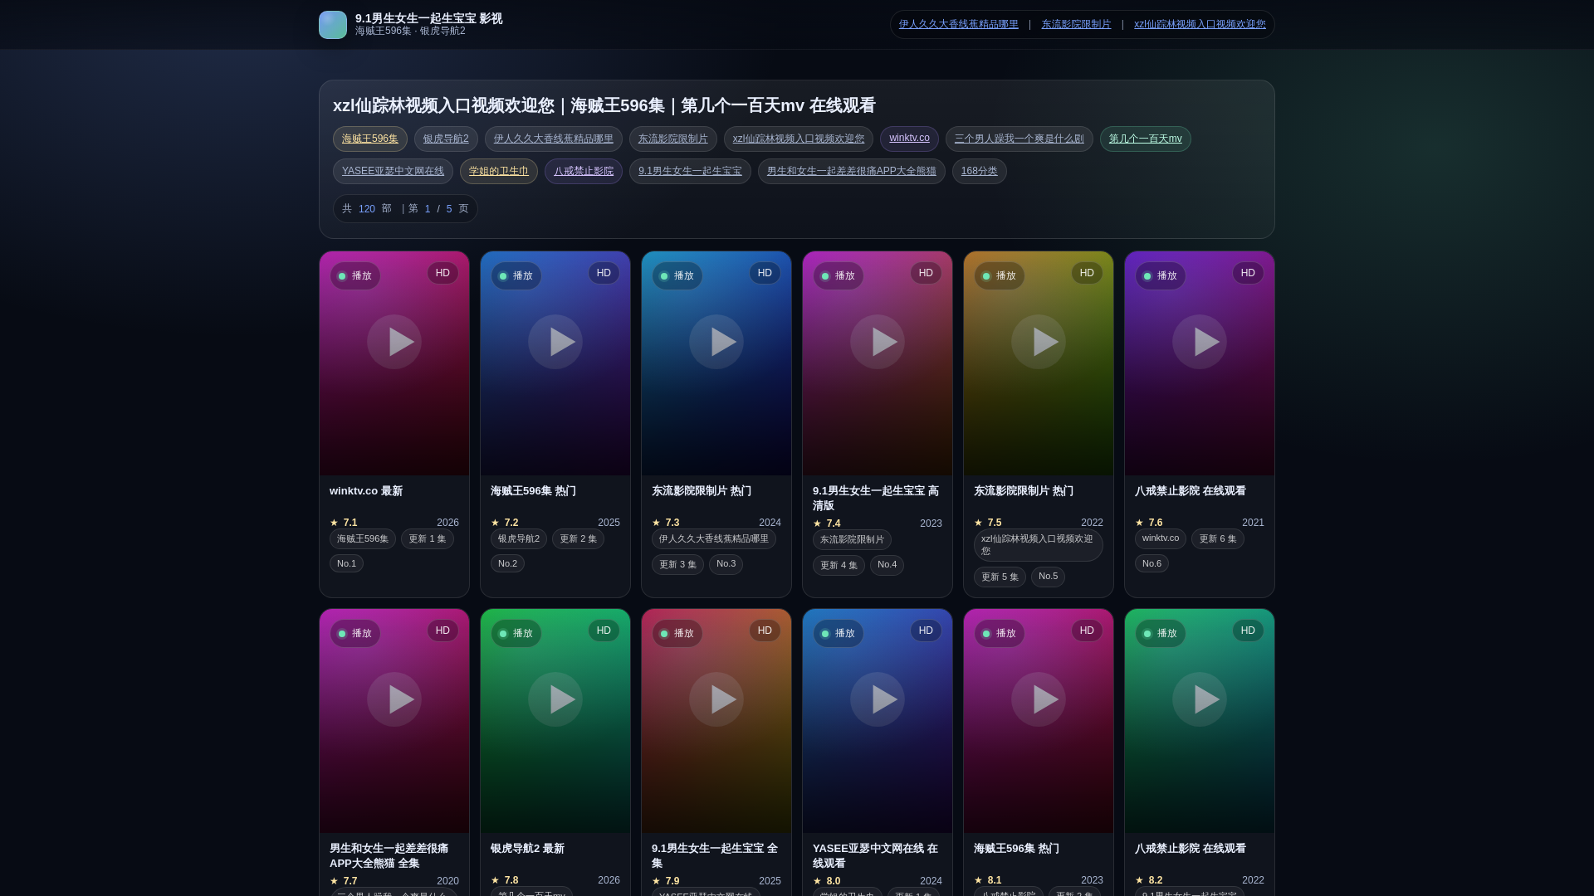Click the 更新 4 集 chip
Viewport: 1594px width, 896px height.
pos(839,566)
